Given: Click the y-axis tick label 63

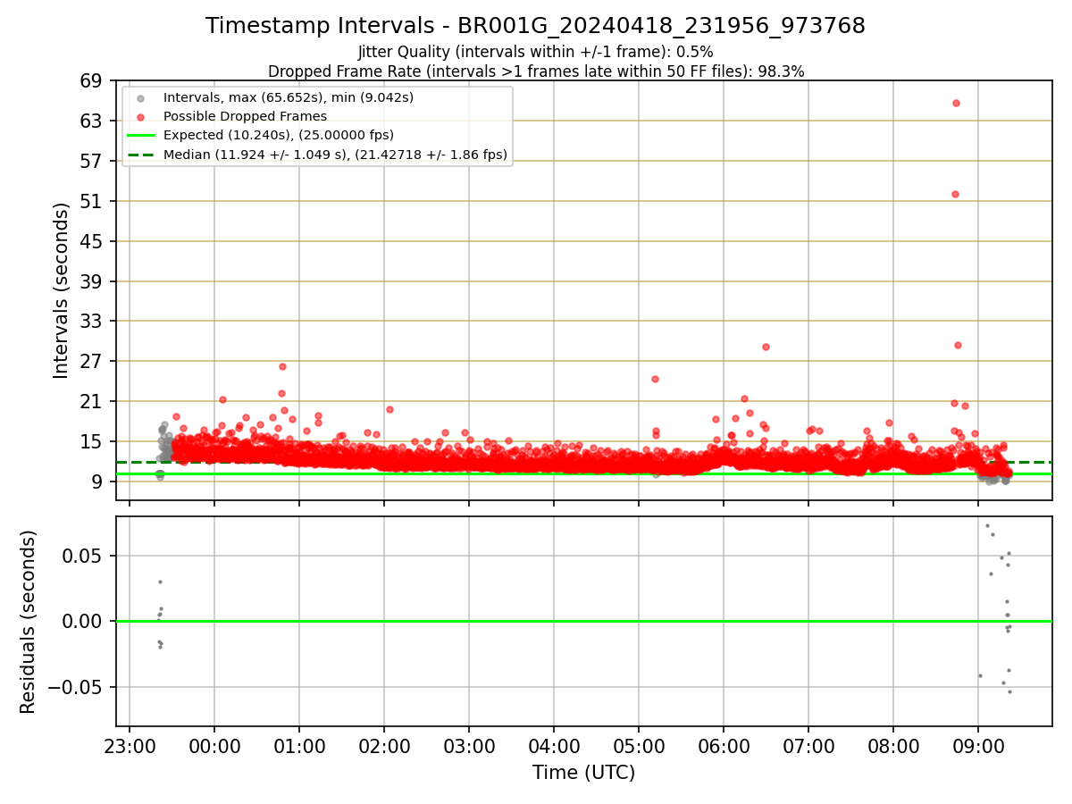Looking at the screenshot, I should pyautogui.click(x=92, y=121).
